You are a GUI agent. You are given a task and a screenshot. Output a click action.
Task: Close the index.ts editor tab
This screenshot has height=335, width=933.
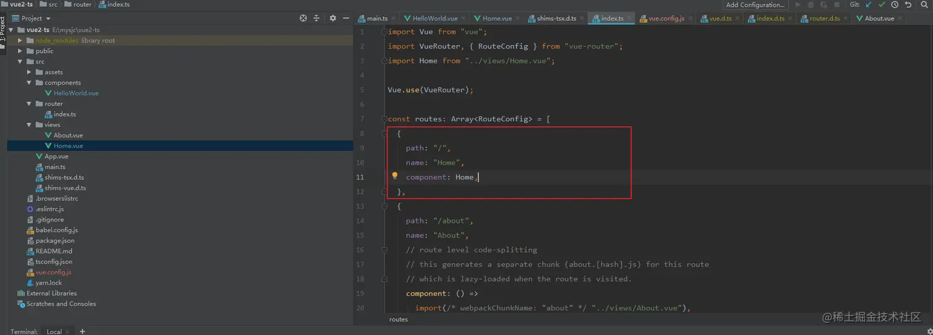[x=629, y=18]
